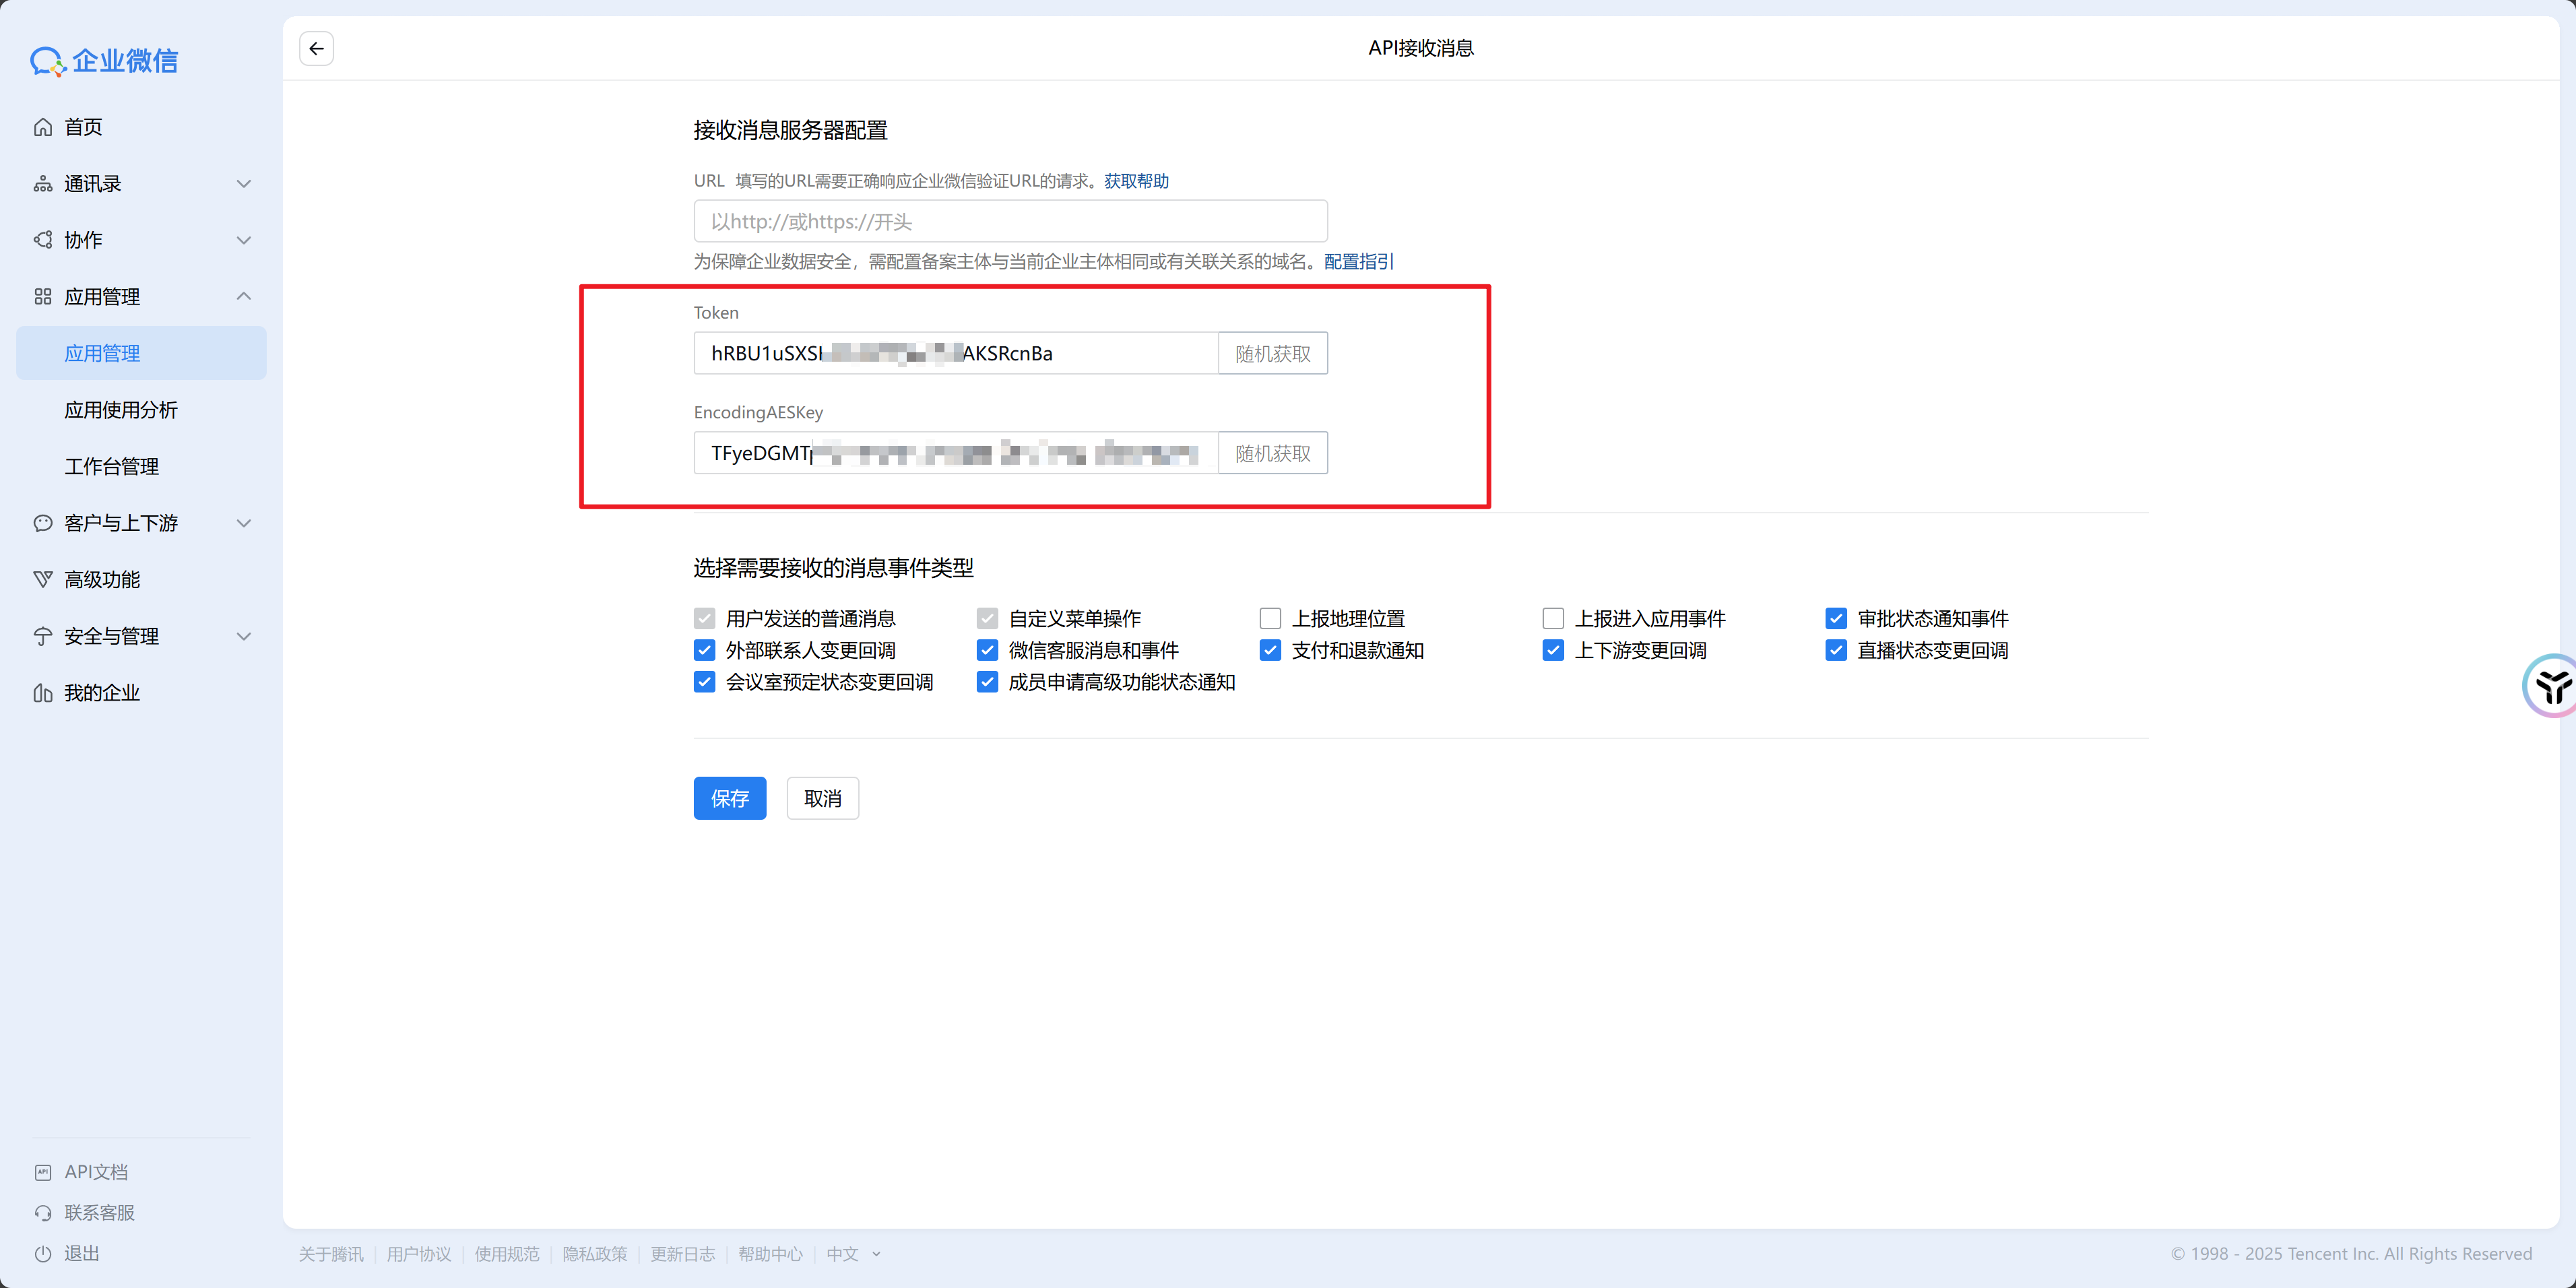Viewport: 2576px width, 1288px height.
Task: Check the 上报进入应用事件 checkbox
Action: coord(1553,619)
